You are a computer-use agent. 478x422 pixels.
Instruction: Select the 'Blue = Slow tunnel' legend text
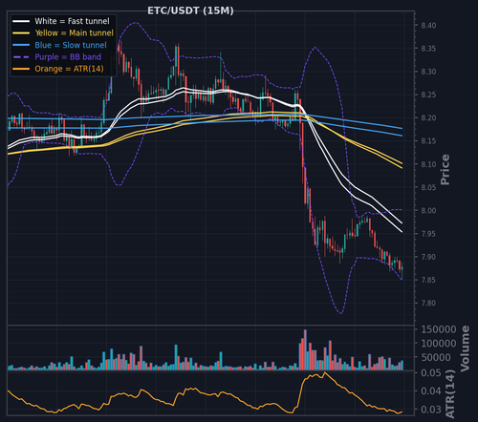click(x=71, y=45)
